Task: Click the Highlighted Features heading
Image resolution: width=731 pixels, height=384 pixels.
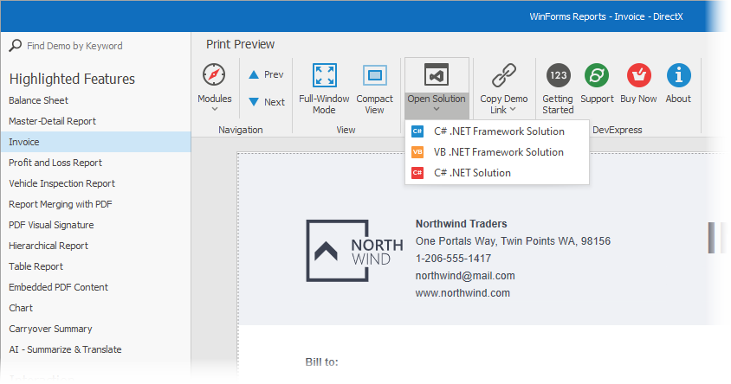Action: [72, 79]
